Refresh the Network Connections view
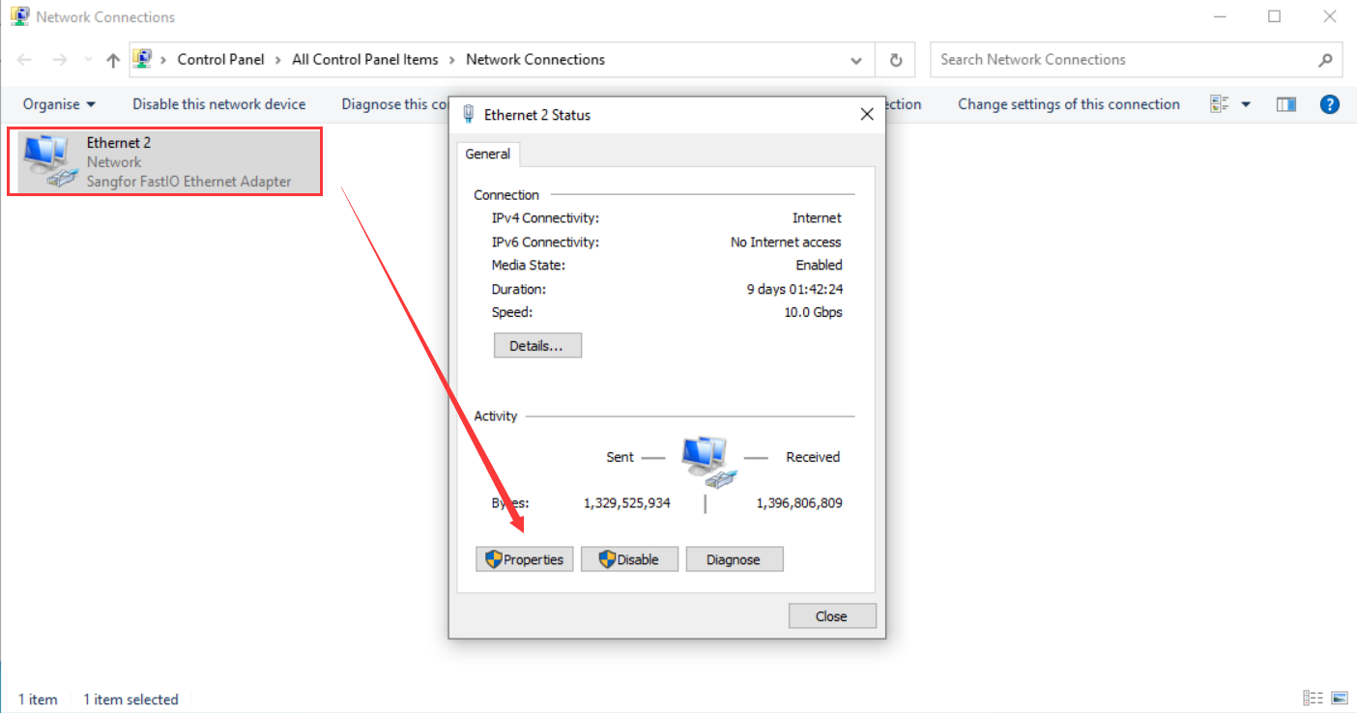Screen dimensions: 1357x713 point(896,60)
